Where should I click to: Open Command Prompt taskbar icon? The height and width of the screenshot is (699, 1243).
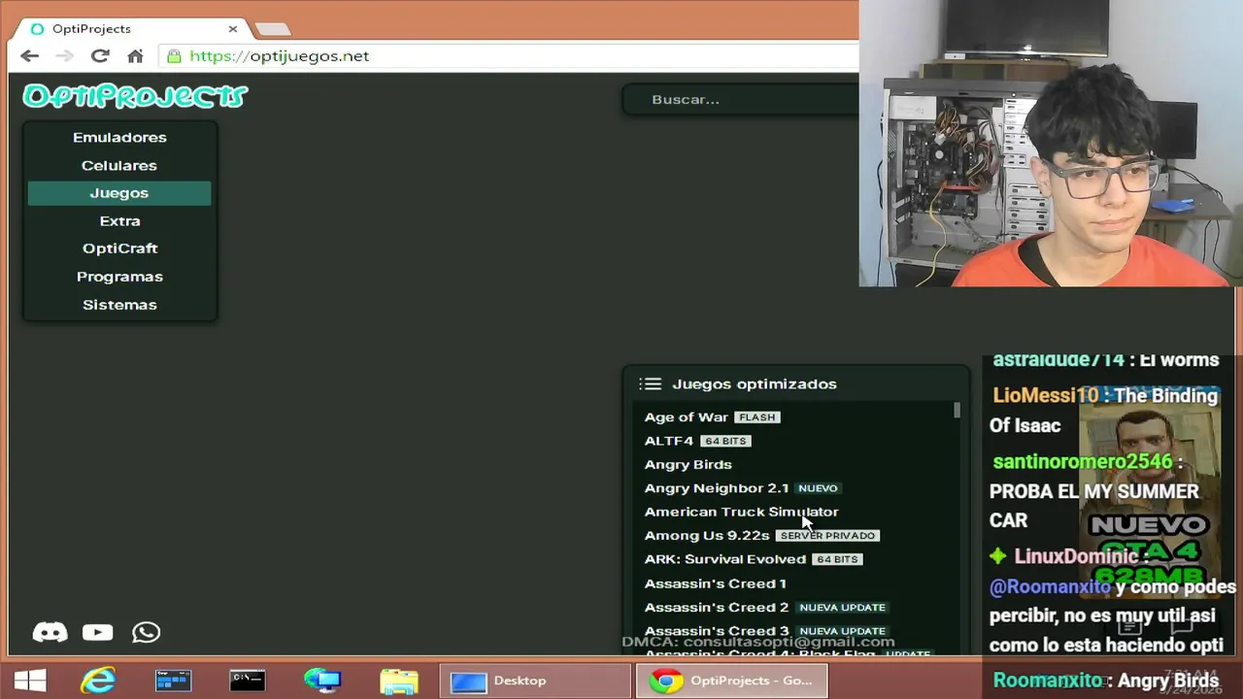[x=248, y=681]
